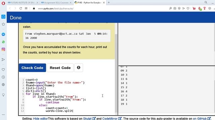Take a snapshot with camera icon

(175, 8)
